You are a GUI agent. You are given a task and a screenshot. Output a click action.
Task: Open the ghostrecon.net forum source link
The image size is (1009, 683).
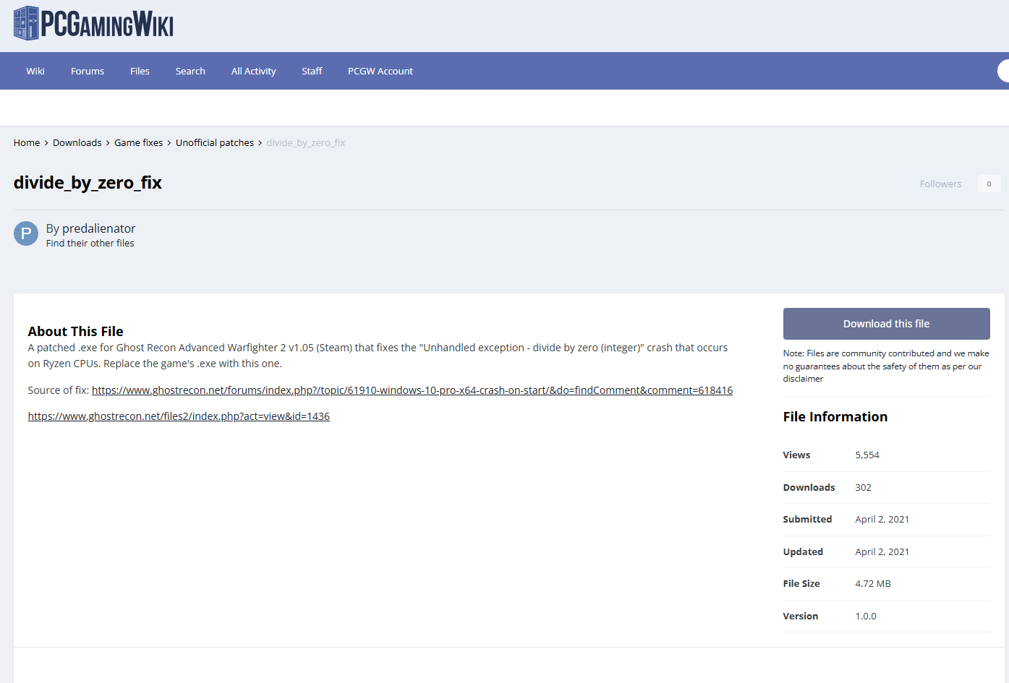tap(412, 390)
